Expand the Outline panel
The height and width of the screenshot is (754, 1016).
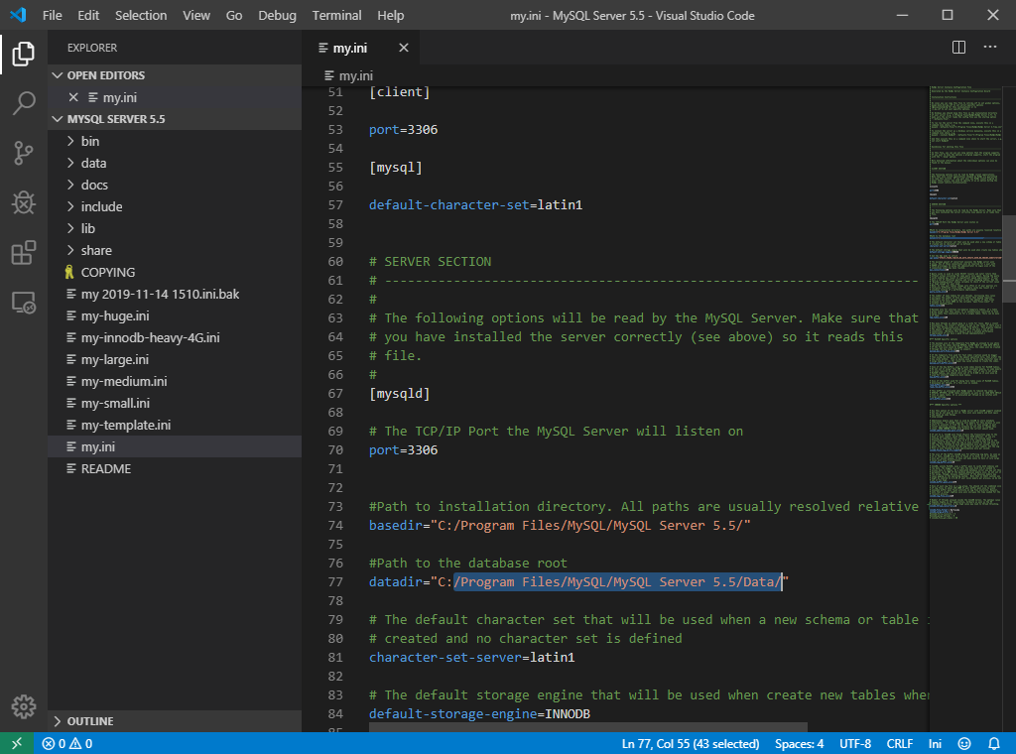point(89,721)
